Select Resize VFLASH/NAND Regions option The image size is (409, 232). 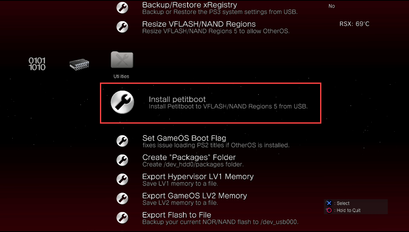click(216, 28)
